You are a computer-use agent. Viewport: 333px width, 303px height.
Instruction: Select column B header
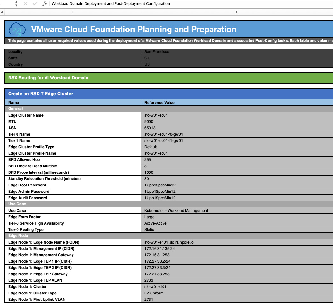[x=73, y=12]
